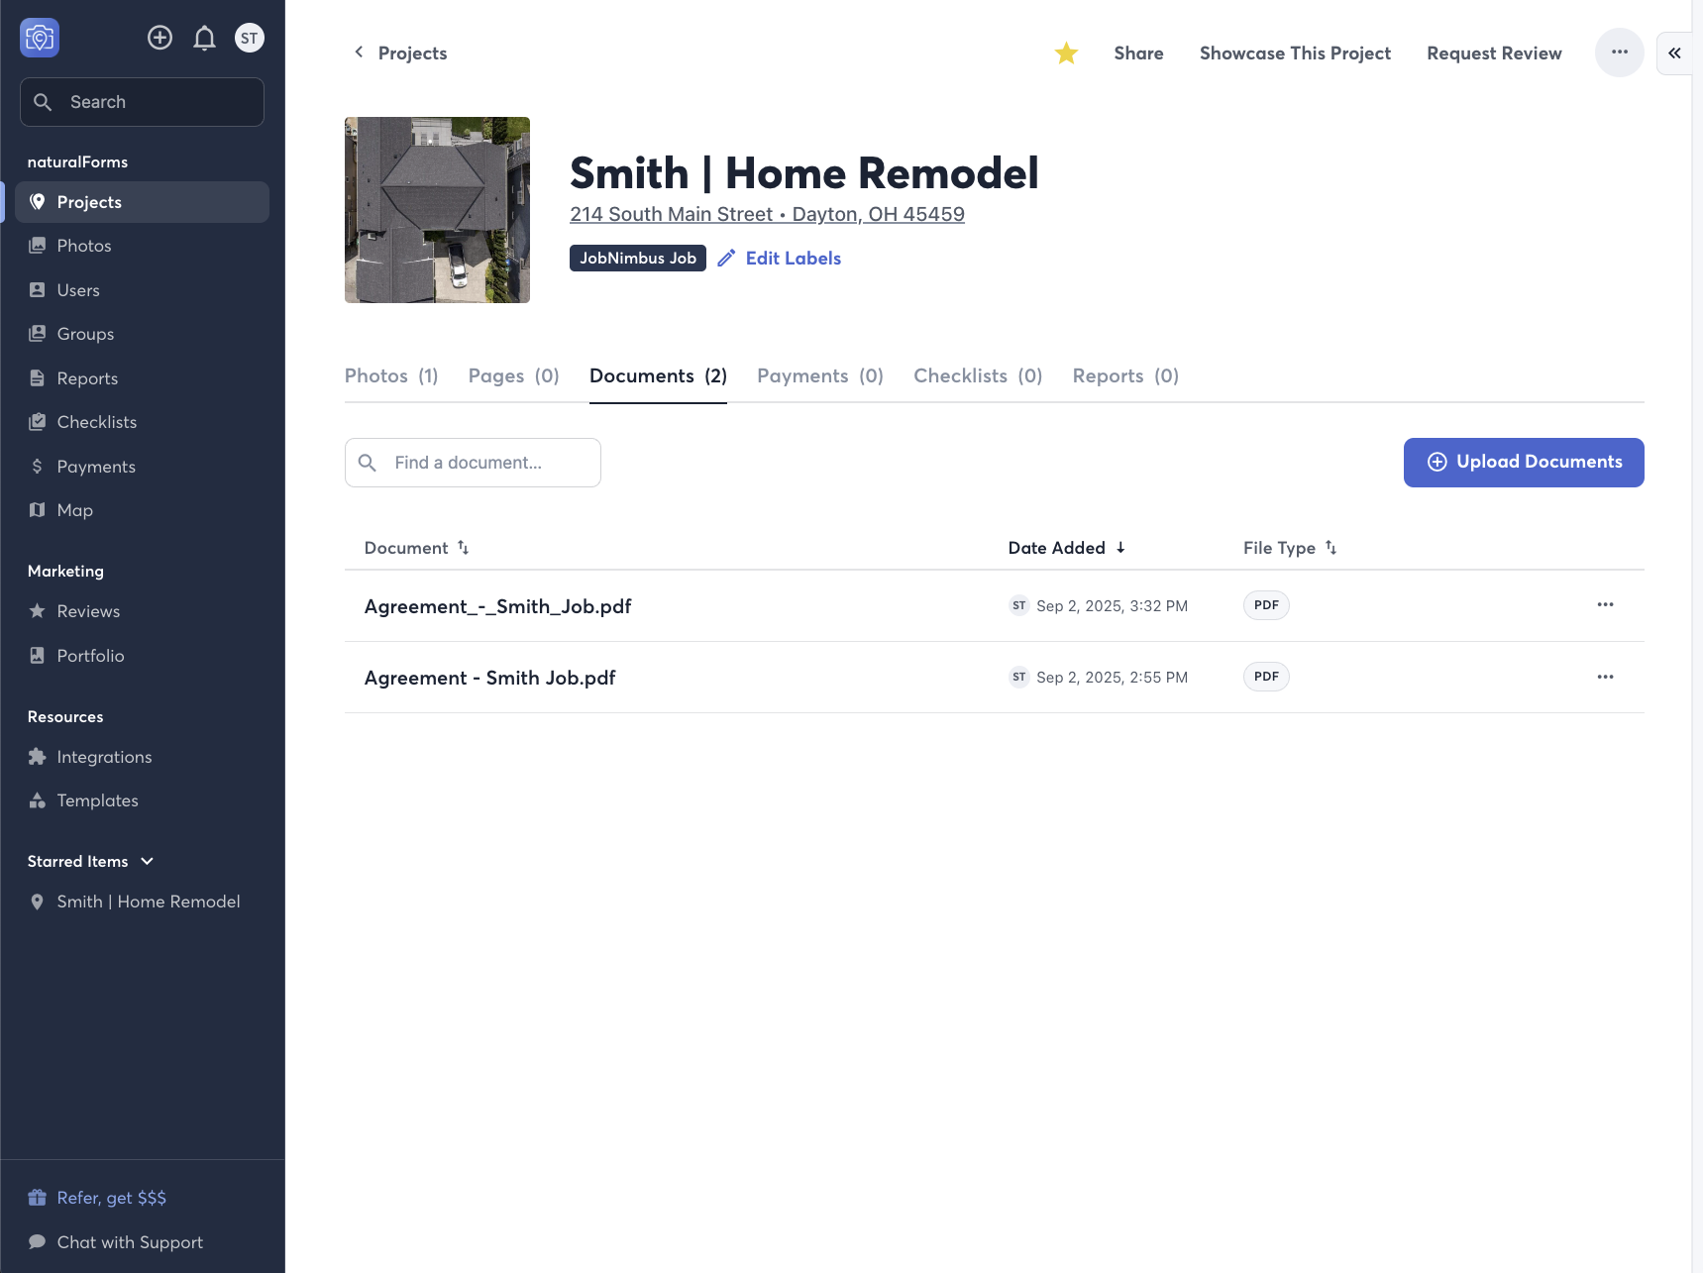
Task: Click the Share button
Action: [1138, 53]
